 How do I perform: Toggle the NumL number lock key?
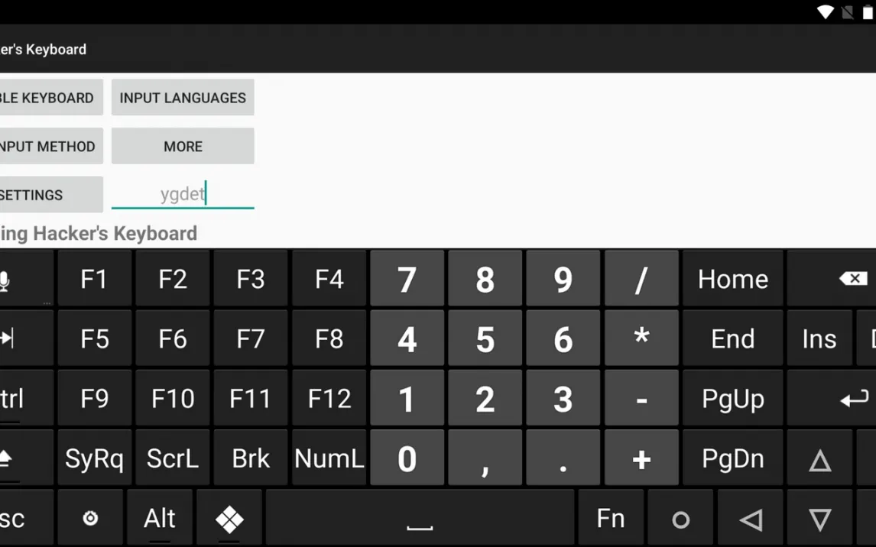pyautogui.click(x=329, y=458)
